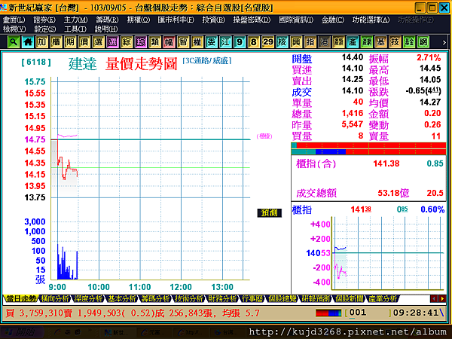Open the 指 index toolbar icon

click(310, 42)
